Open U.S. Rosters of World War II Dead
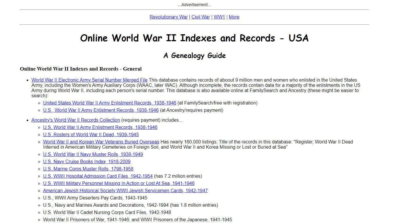 [x=91, y=134]
